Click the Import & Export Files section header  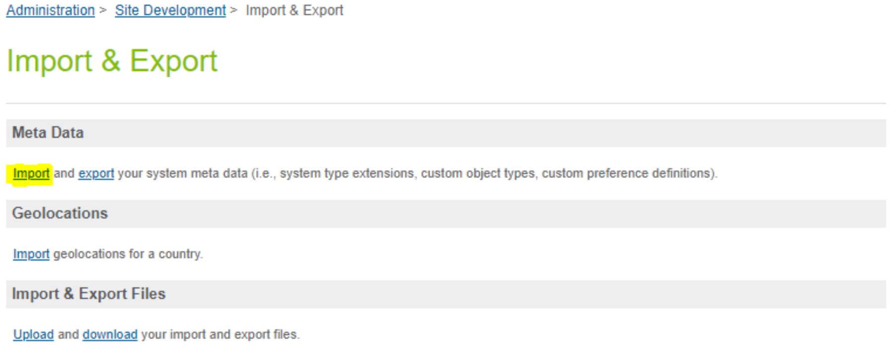[90, 293]
